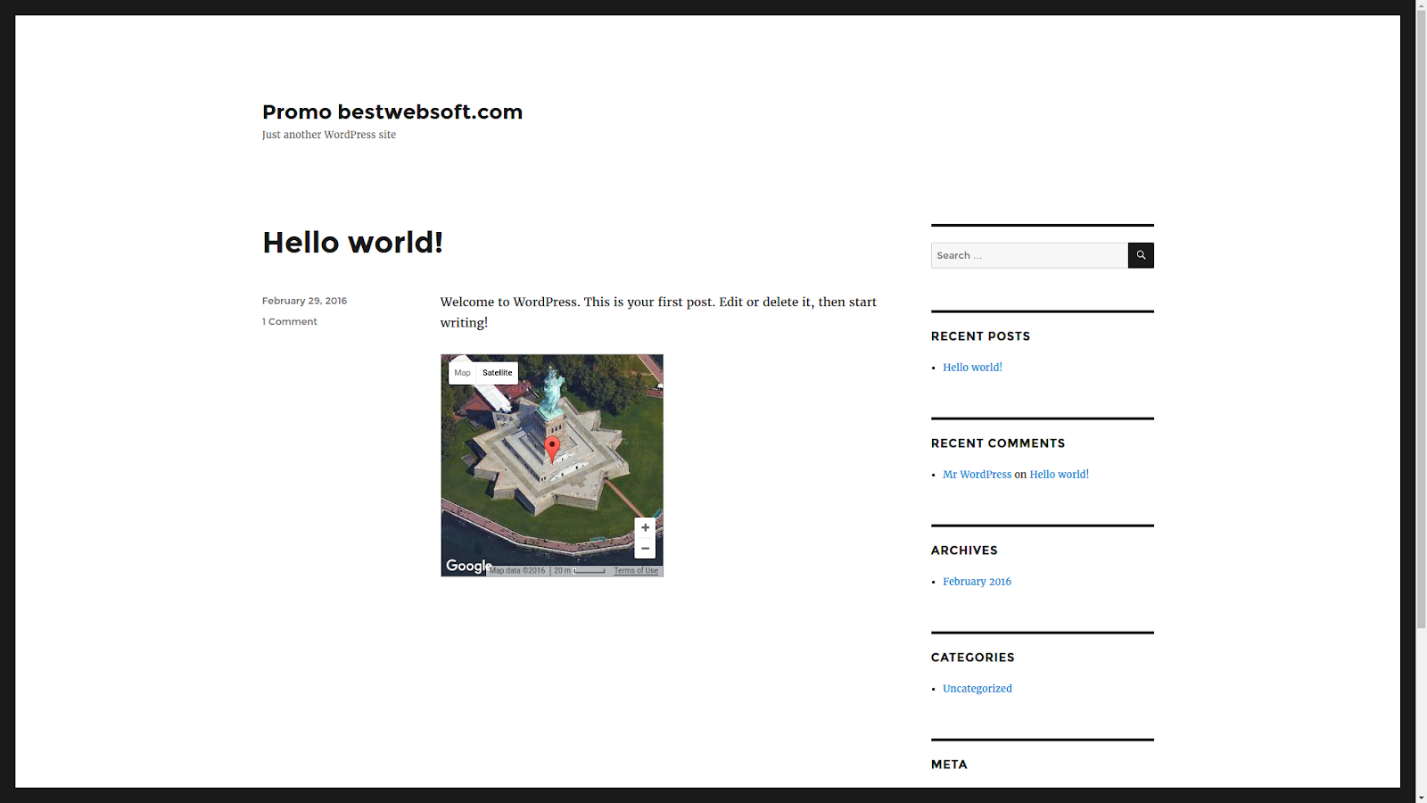Click the map scale 20 m indicator

(x=579, y=571)
